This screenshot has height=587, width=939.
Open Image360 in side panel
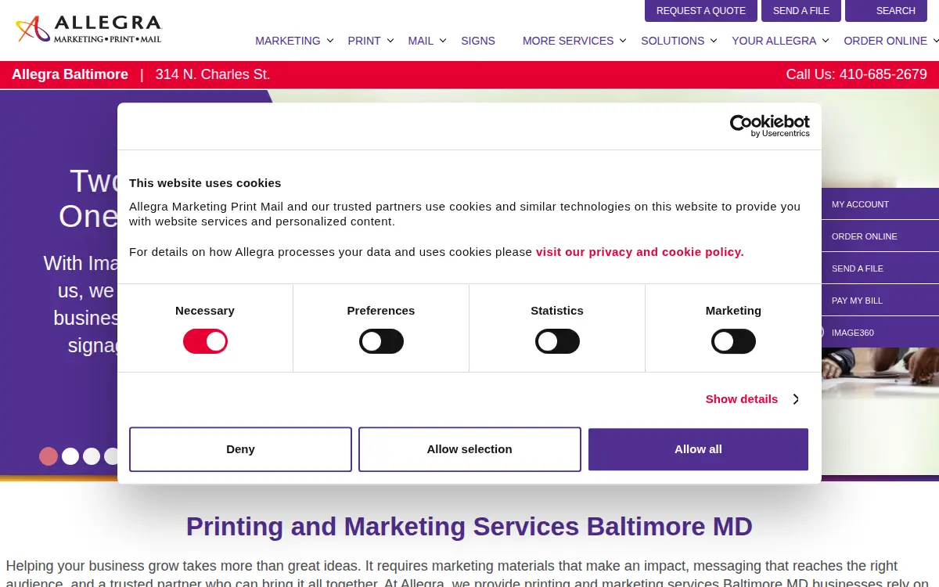click(x=853, y=333)
